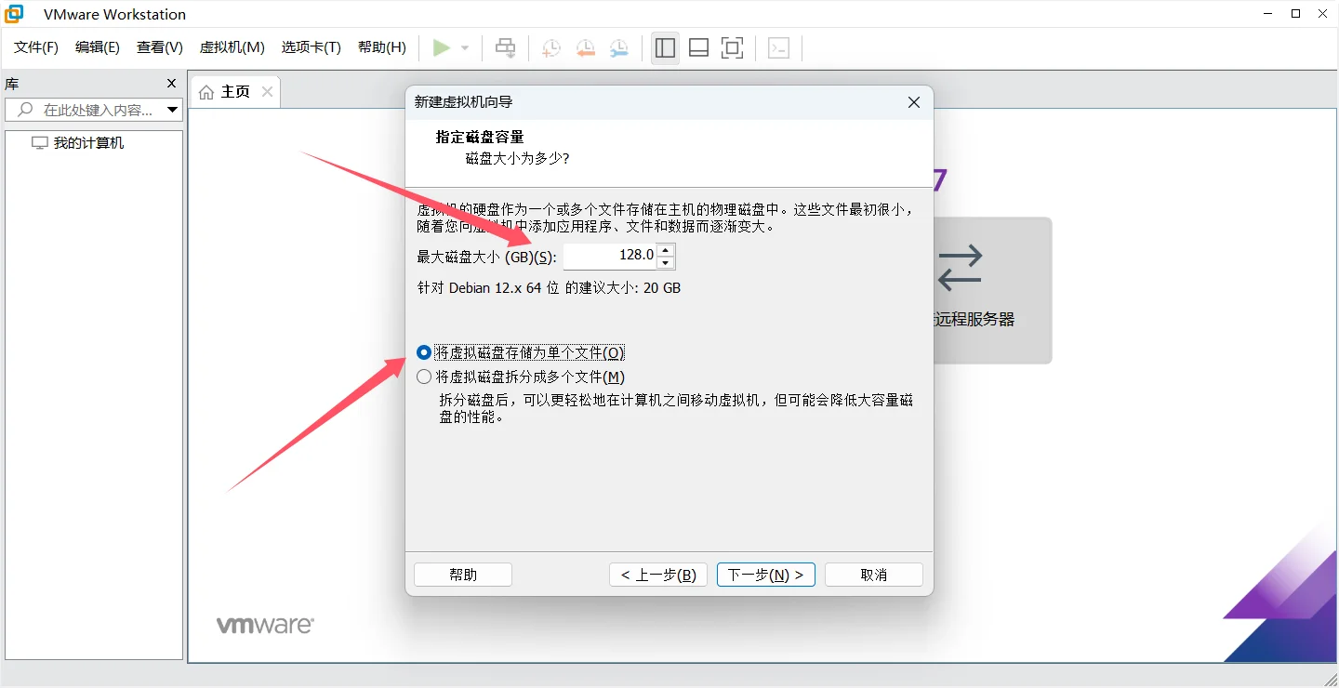This screenshot has height=688, width=1339.
Task: Click the home icon on 主页 tab
Action: (x=206, y=92)
